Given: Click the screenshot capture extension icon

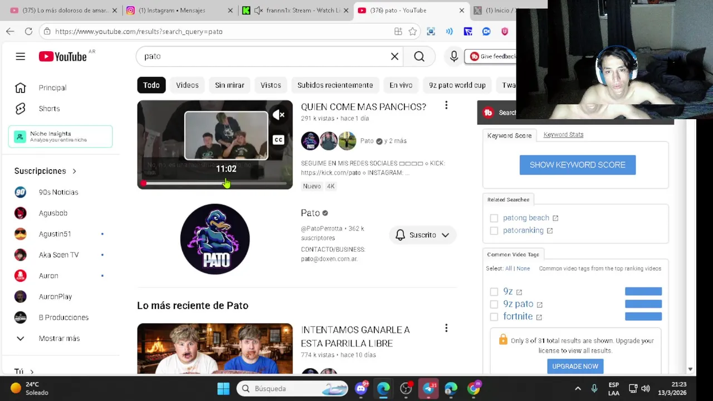Looking at the screenshot, I should click(431, 32).
